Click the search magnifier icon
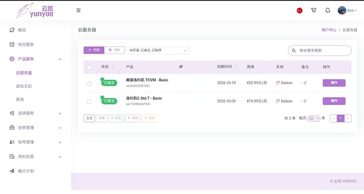Viewport: 364px width, 194px height. (294, 50)
